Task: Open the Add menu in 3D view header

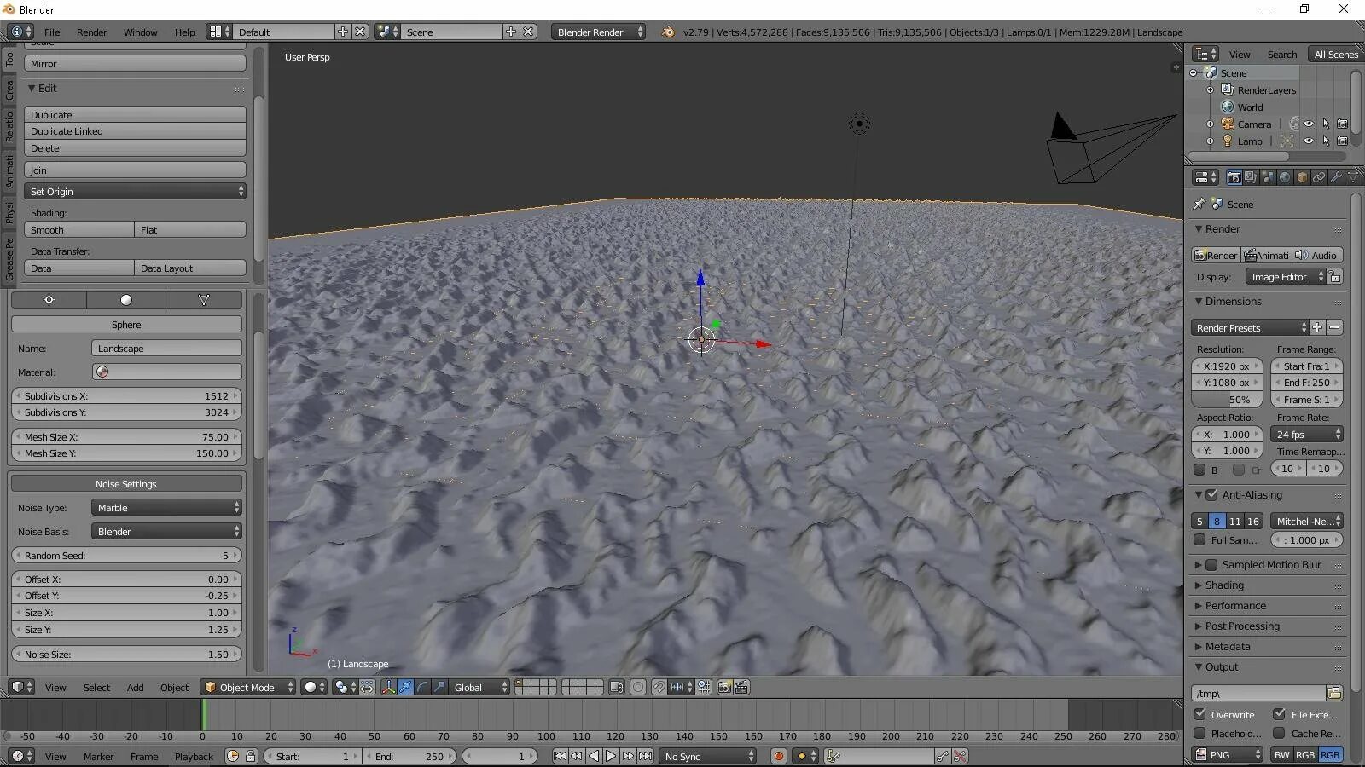Action: click(x=135, y=687)
